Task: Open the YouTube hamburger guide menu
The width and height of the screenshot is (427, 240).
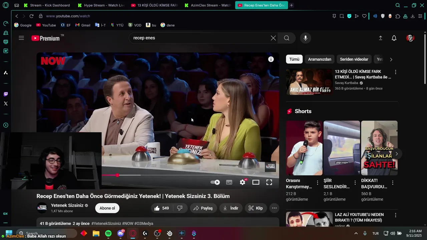Action: [x=21, y=38]
